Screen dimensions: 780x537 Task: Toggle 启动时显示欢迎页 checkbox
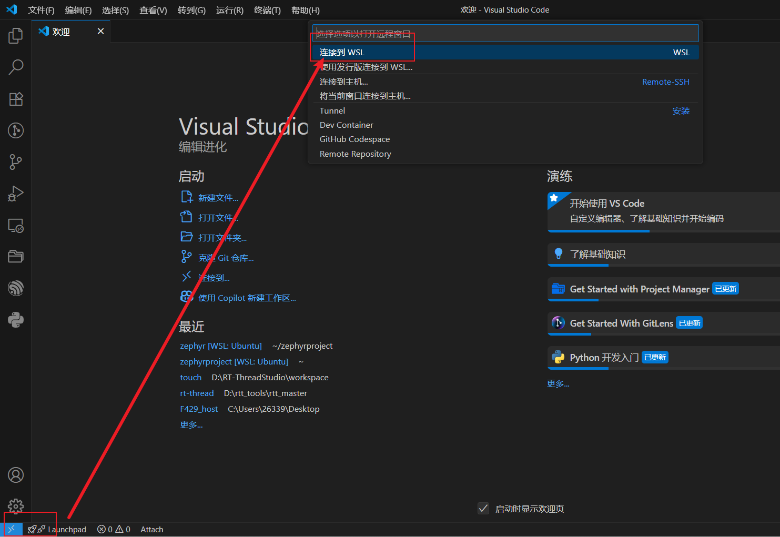483,508
